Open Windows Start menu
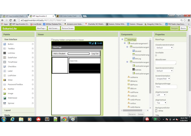The height and width of the screenshot is (136, 191). [x=4, y=119]
